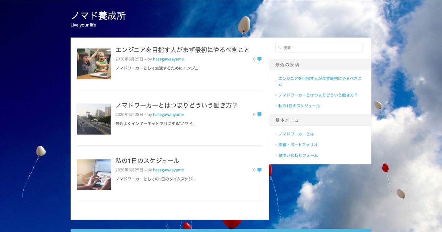442x232 pixels.
Task: Open sidebar recent post ノマドワーカーとはつまりどういう働き方？
Action: [x=318, y=95]
